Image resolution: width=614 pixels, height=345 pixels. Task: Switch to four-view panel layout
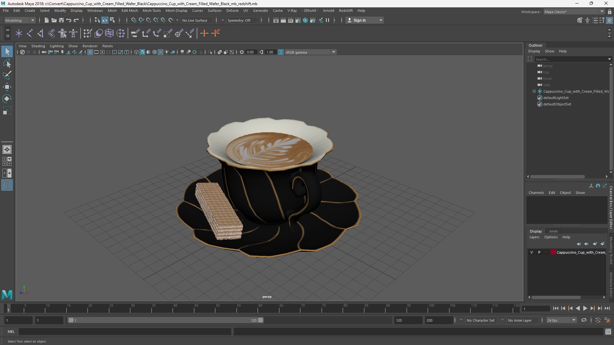(x=7, y=161)
